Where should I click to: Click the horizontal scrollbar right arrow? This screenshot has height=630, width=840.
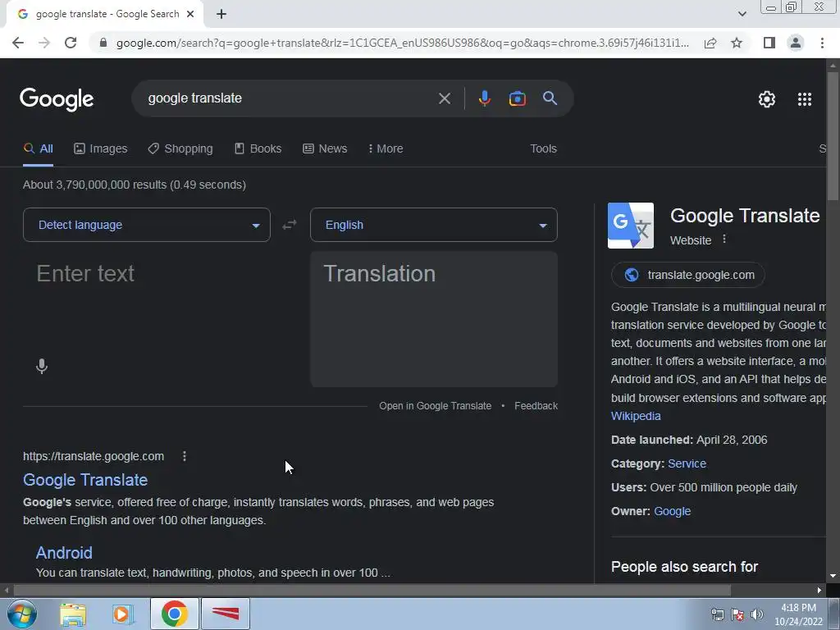819,591
